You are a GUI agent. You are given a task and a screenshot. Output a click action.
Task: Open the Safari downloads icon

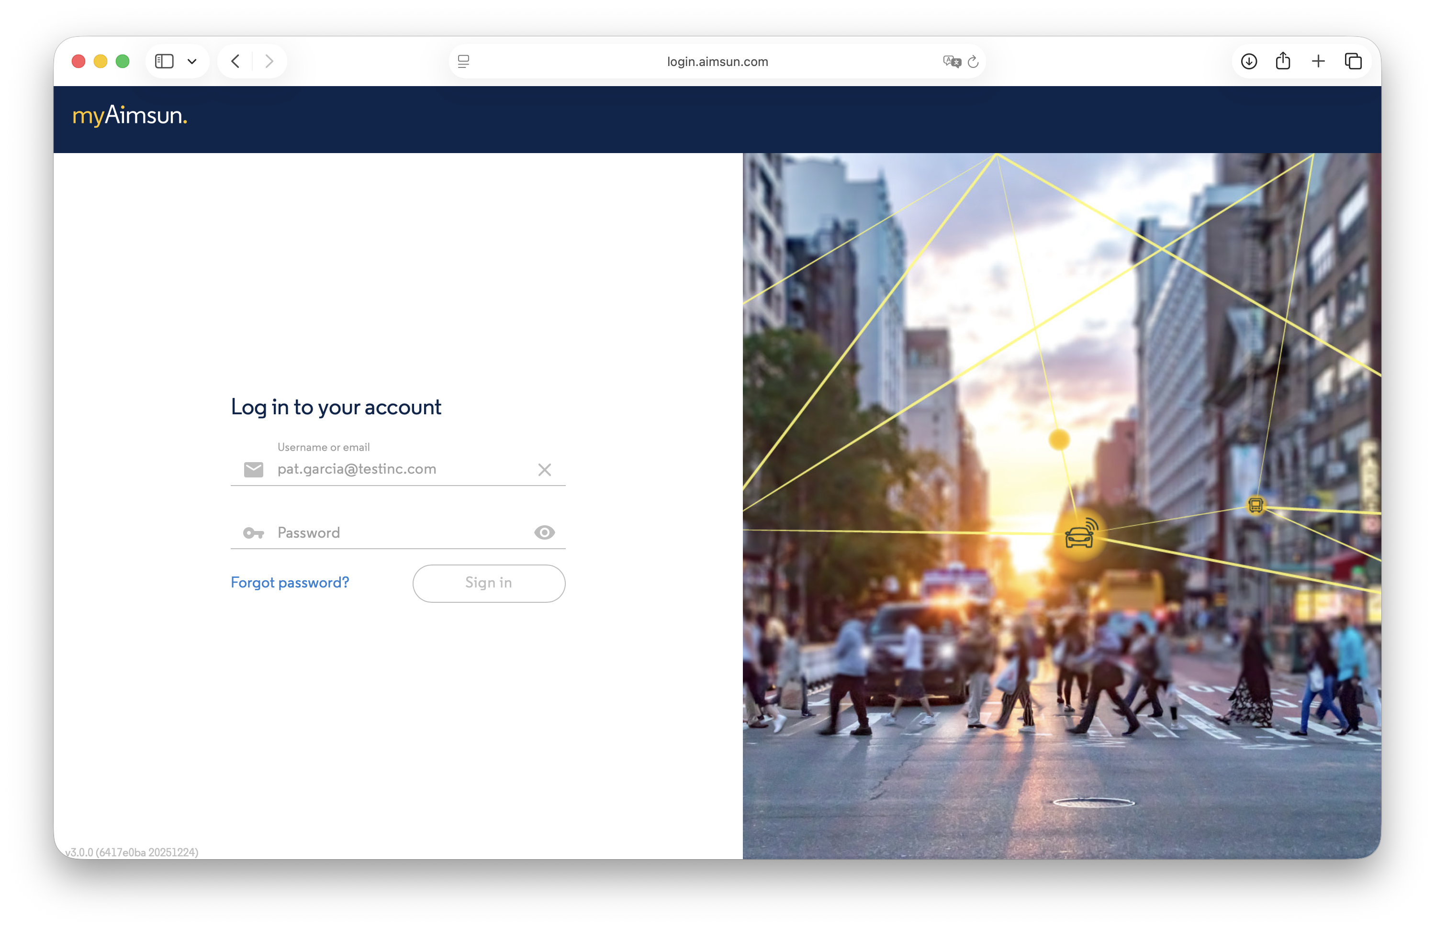(x=1249, y=61)
